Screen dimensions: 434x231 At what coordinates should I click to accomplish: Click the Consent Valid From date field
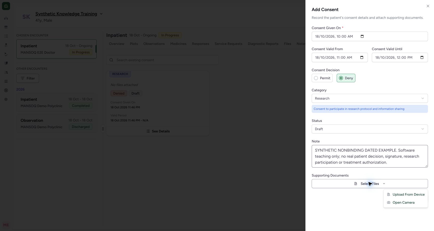pos(340,57)
